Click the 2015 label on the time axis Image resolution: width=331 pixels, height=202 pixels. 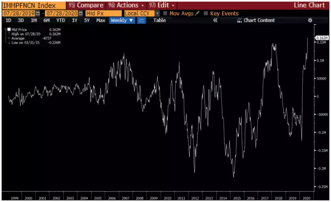(x=237, y=198)
